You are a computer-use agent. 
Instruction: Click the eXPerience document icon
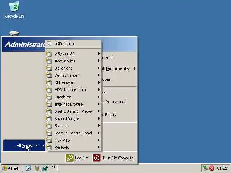(49, 44)
